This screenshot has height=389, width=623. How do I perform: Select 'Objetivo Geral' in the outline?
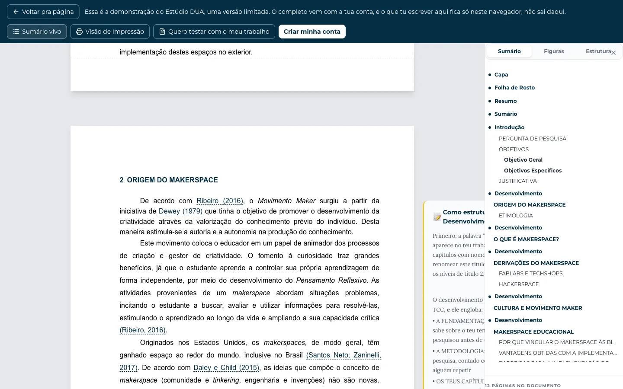click(523, 160)
